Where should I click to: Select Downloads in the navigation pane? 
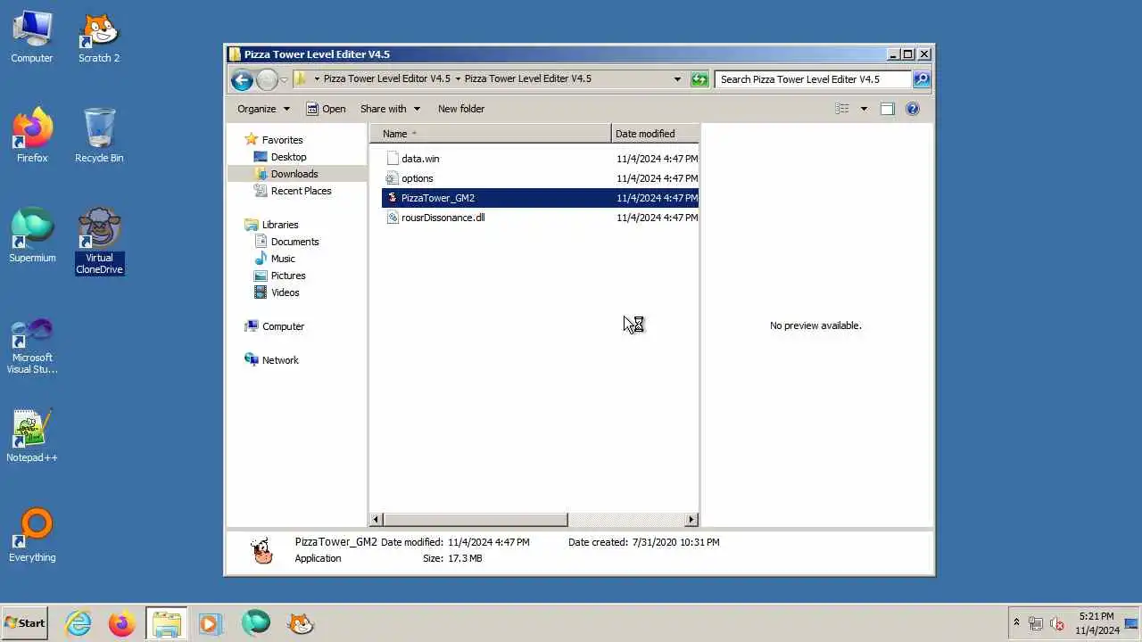tap(294, 174)
